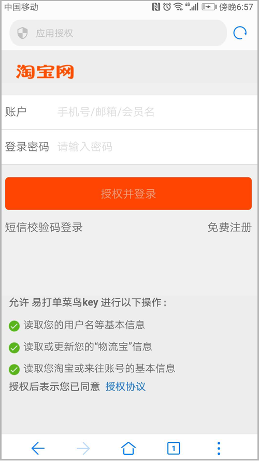
Task: Tap the 应用授权 address bar
Action: (x=118, y=33)
